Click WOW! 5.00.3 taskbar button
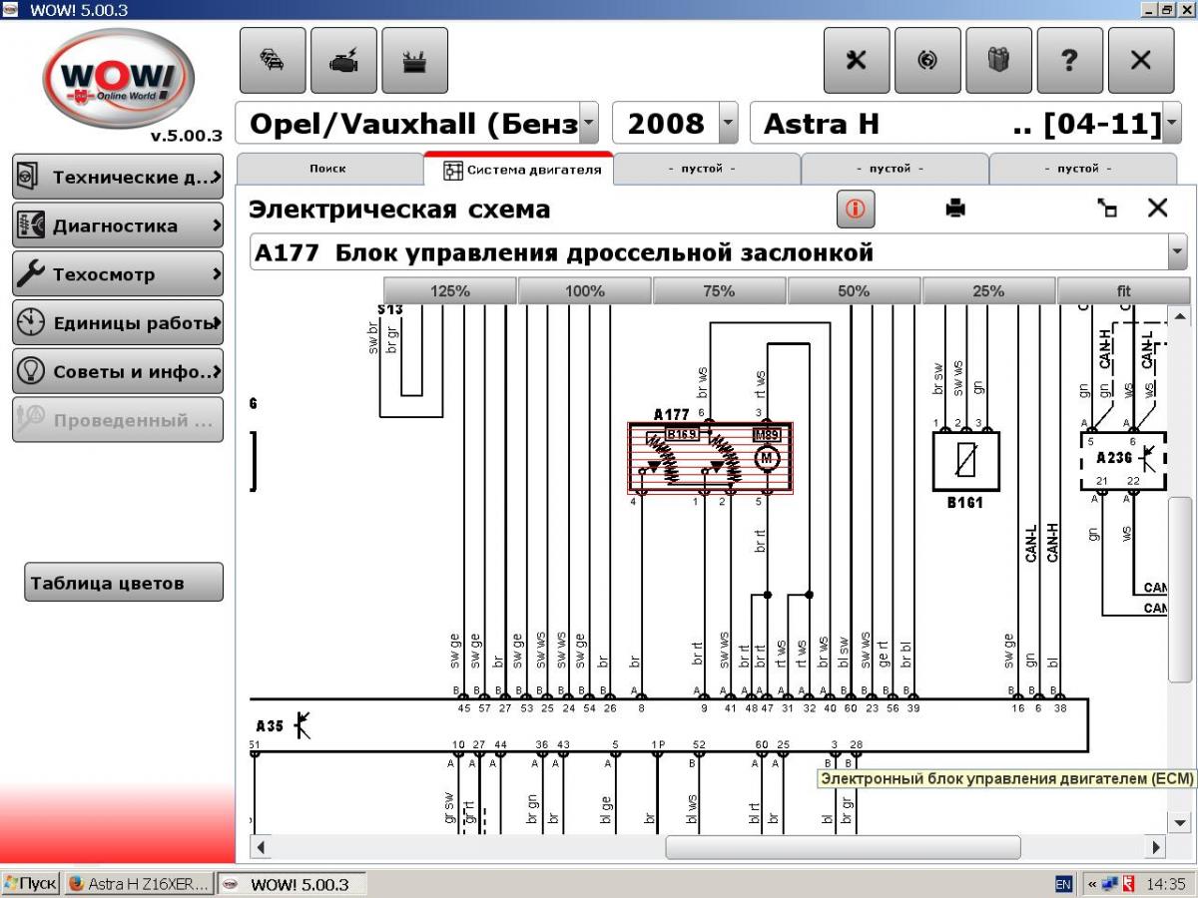This screenshot has width=1198, height=898. [x=292, y=884]
